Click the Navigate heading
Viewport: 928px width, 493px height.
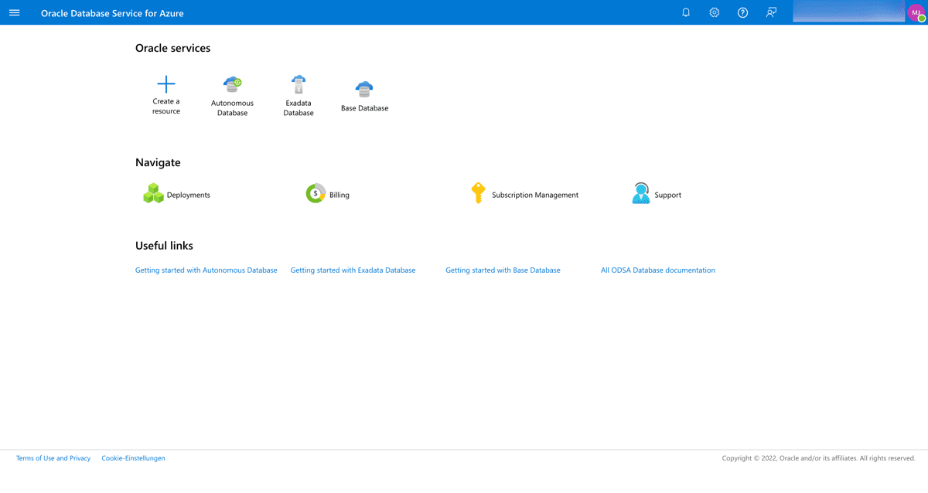point(158,162)
